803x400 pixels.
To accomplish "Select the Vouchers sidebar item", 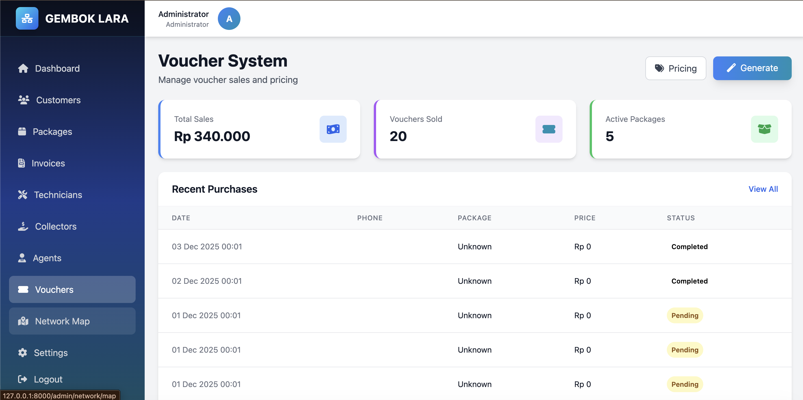I will 54,289.
